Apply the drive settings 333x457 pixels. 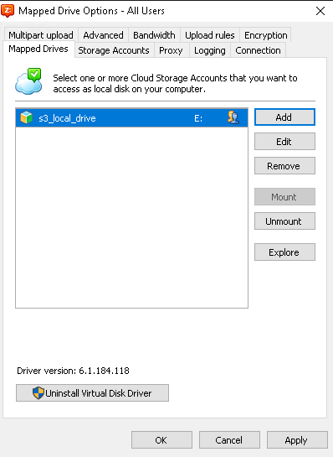pos(297,439)
